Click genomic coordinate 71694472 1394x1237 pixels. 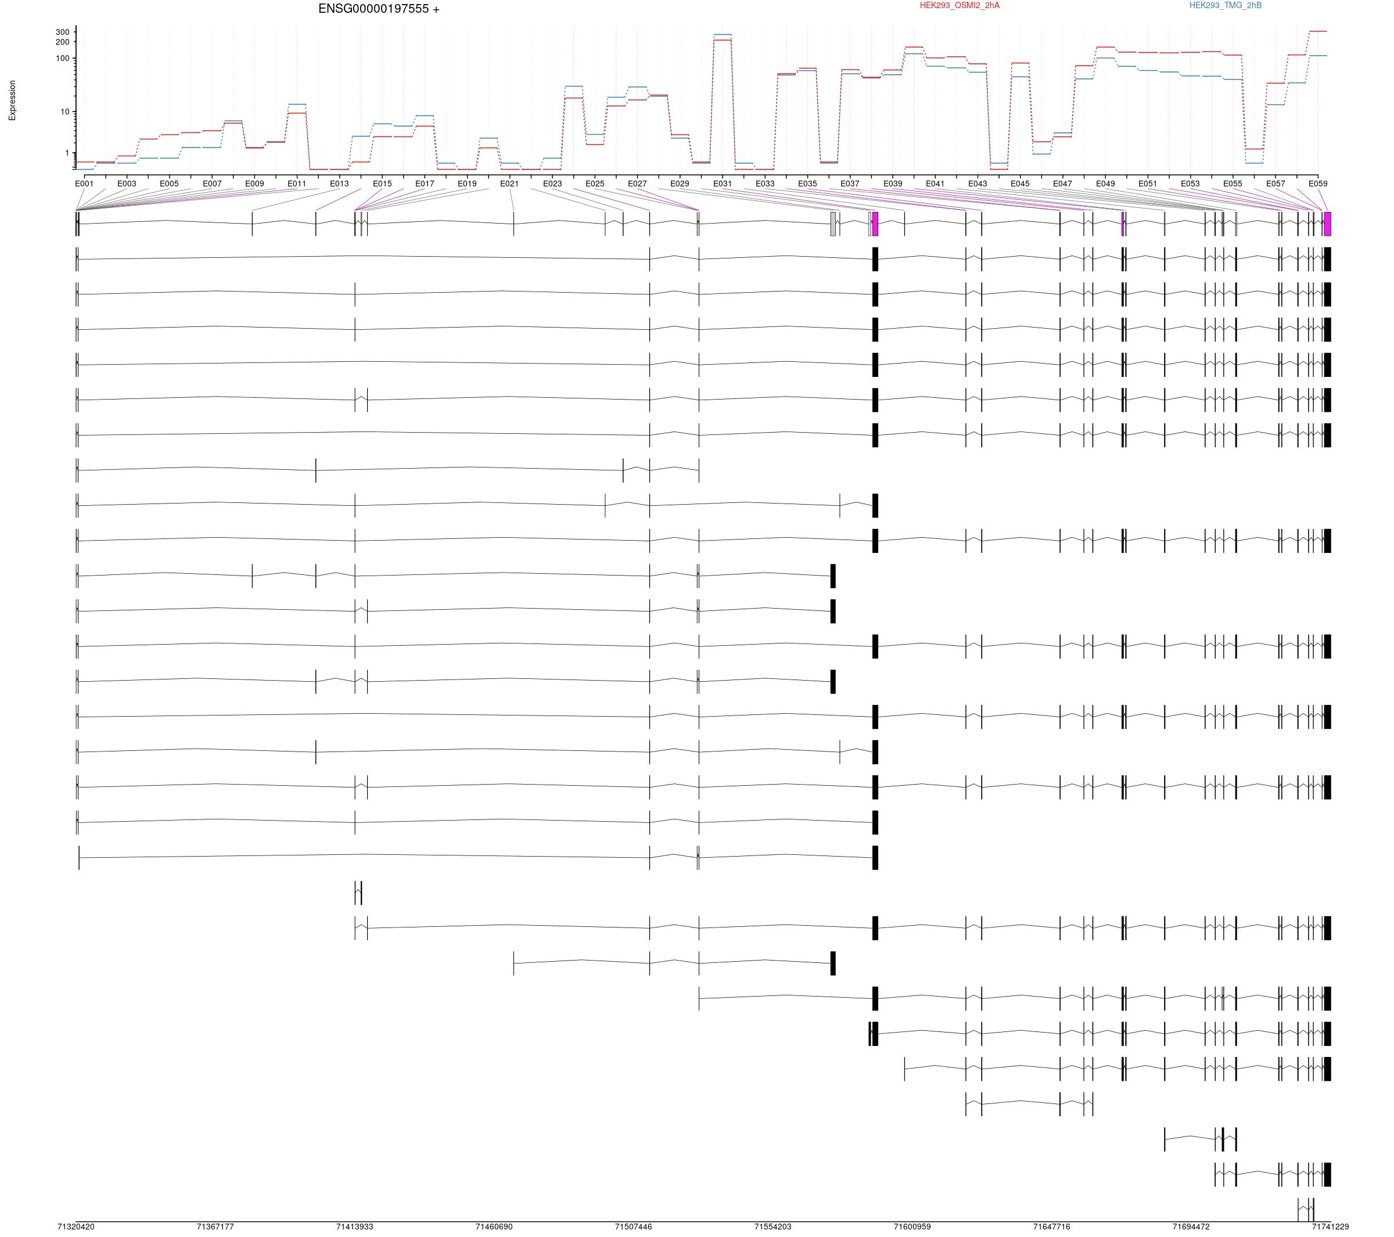click(1191, 1227)
